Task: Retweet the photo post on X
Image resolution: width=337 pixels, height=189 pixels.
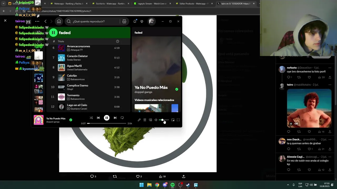Action: click(x=115, y=176)
